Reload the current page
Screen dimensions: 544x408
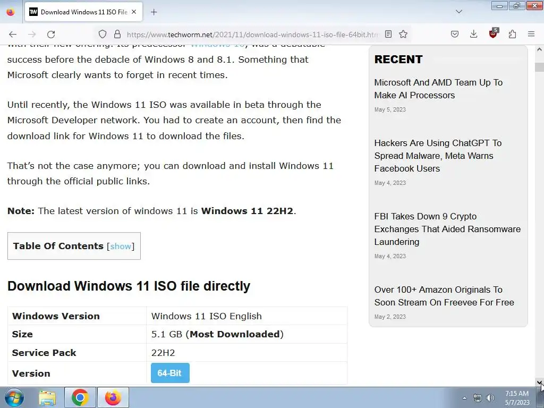point(51,35)
